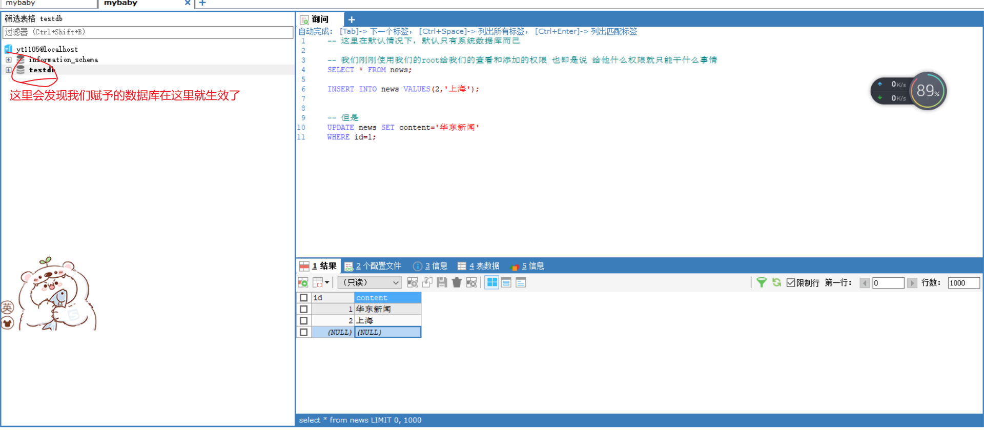Click the insert new row icon
This screenshot has width=984, height=430.
412,283
